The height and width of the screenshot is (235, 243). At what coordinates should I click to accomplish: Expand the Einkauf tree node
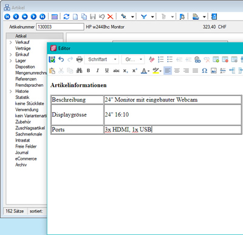(x=11, y=55)
